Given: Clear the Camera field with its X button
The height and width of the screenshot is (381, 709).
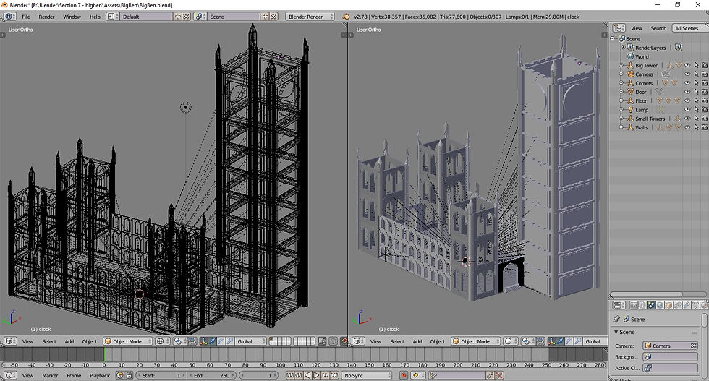Looking at the screenshot, I should [694, 346].
